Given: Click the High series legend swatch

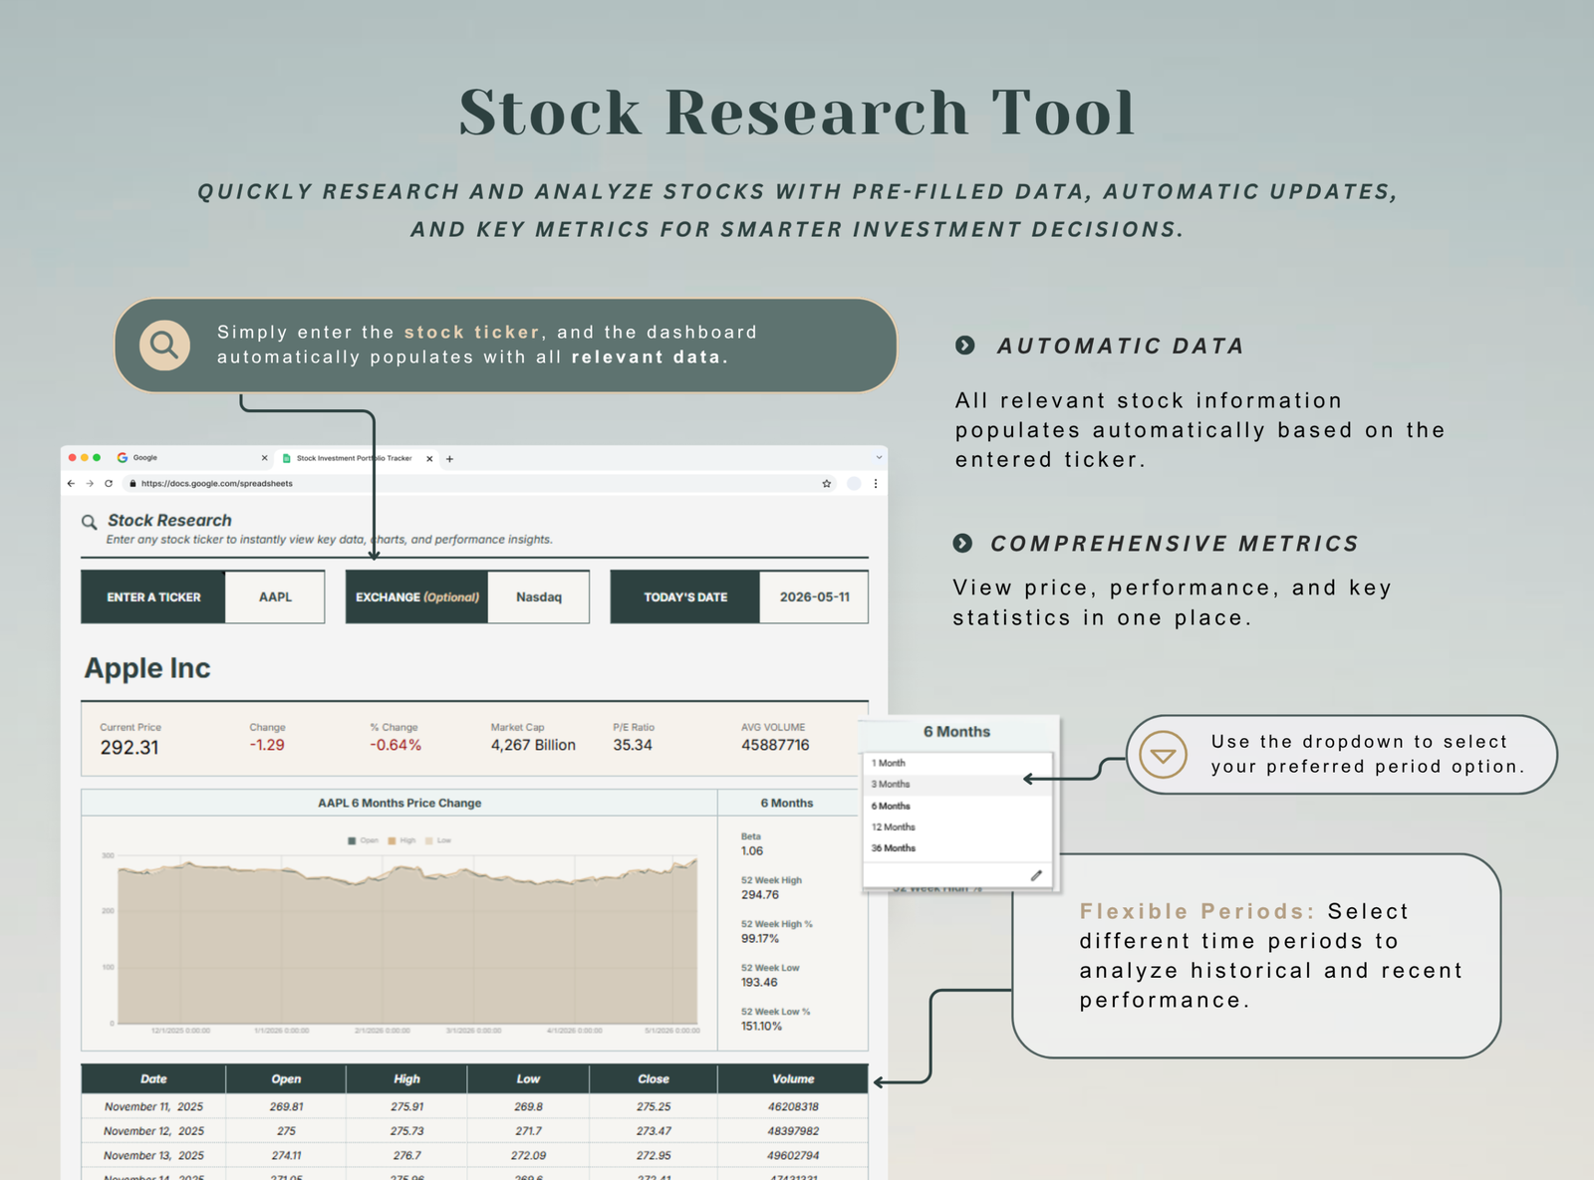Looking at the screenshot, I should [393, 840].
